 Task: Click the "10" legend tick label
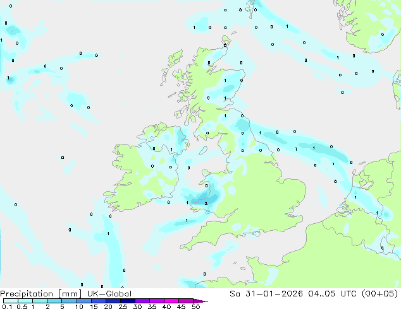[79, 306]
